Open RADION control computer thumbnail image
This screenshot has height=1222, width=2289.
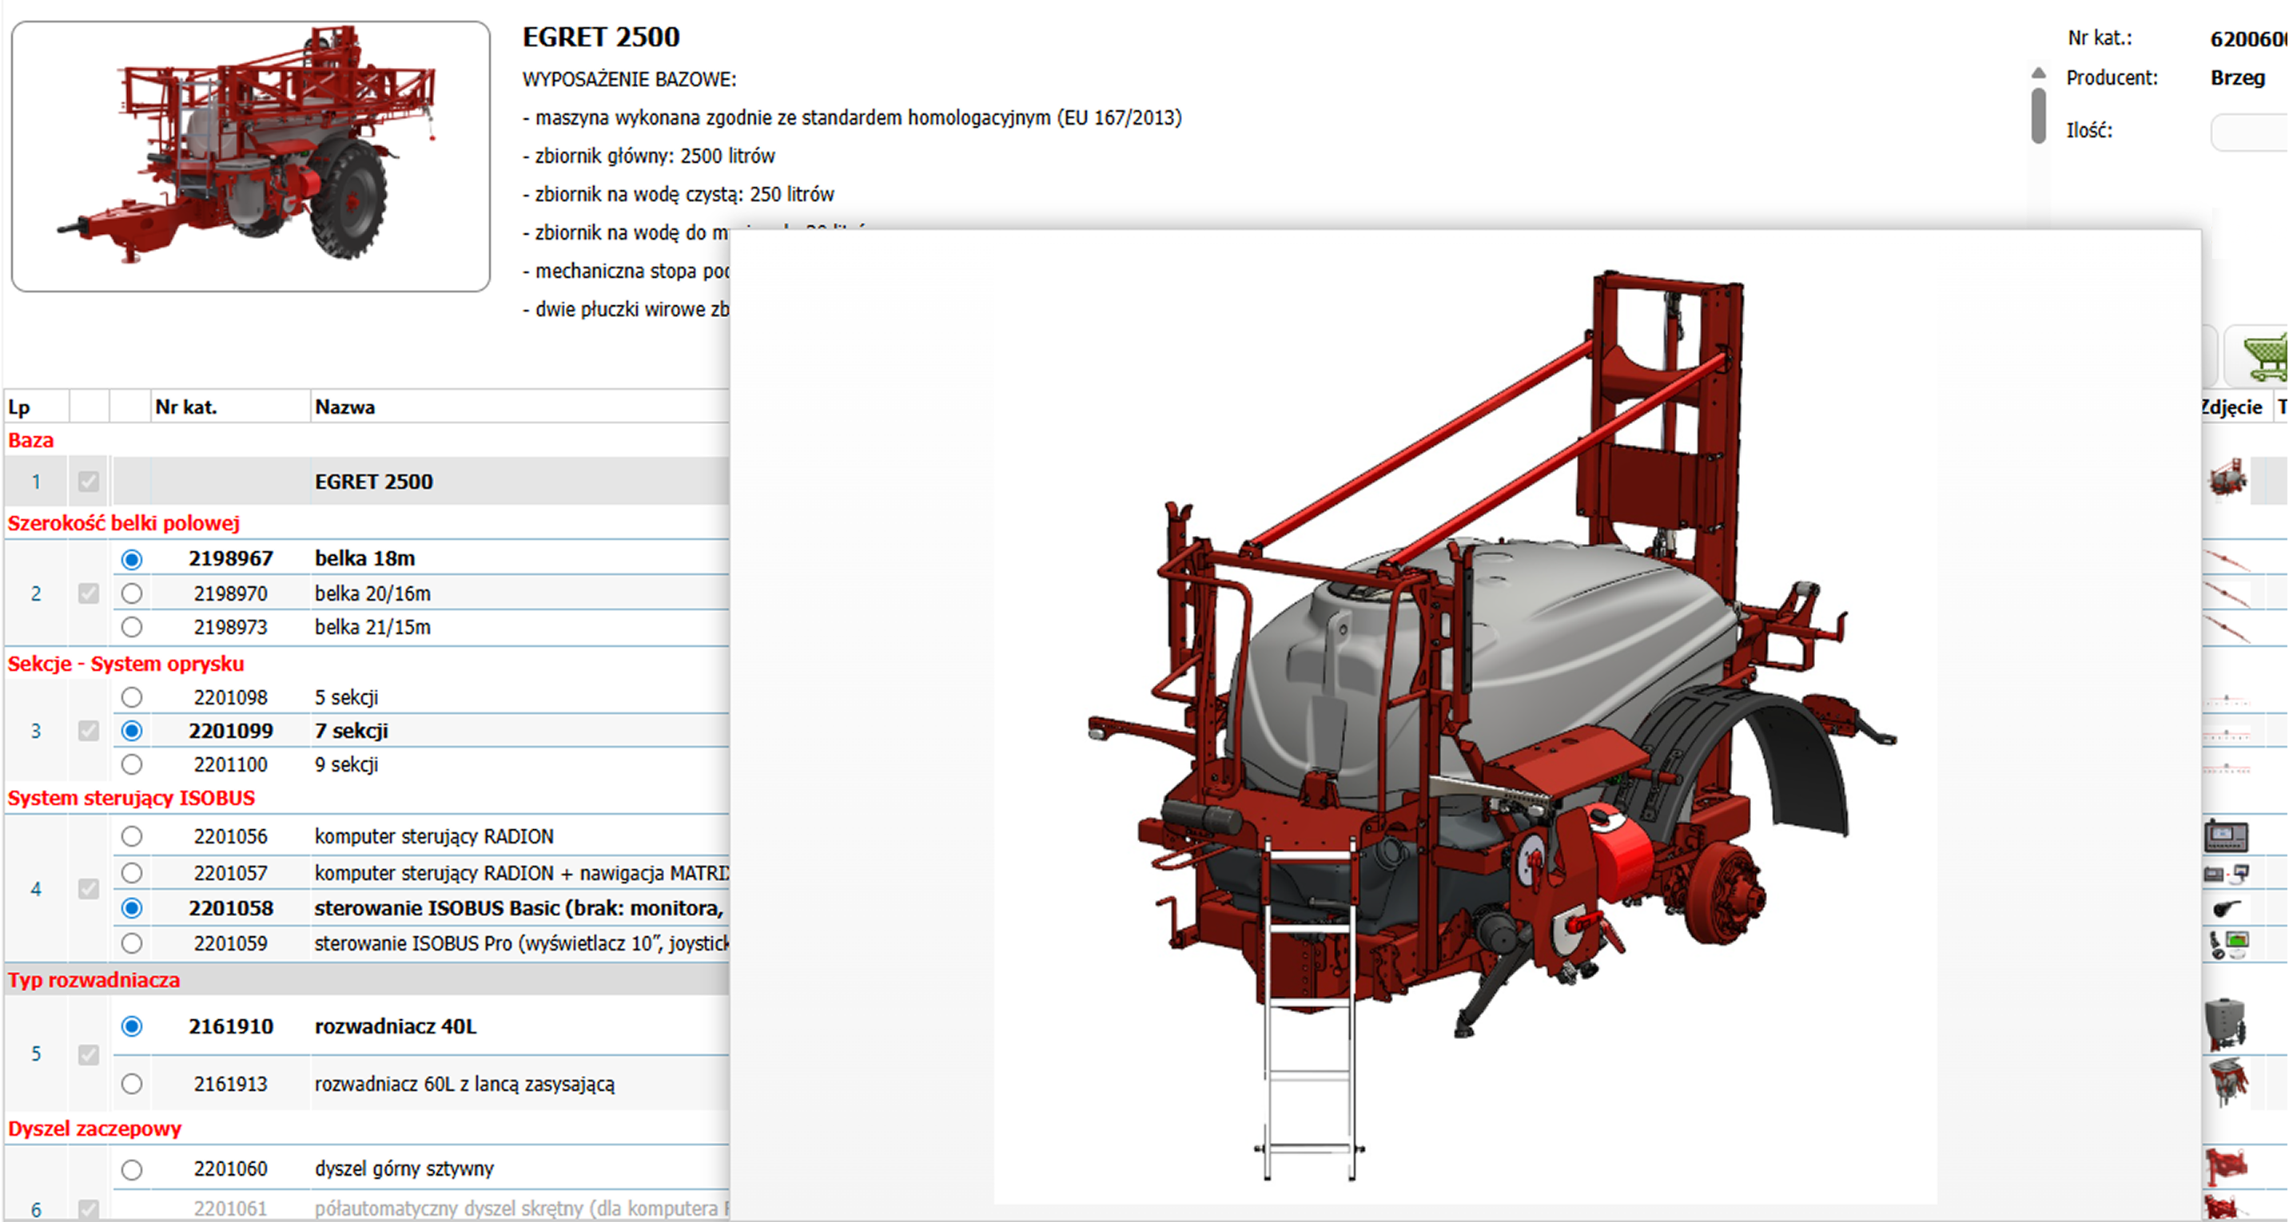[2225, 835]
